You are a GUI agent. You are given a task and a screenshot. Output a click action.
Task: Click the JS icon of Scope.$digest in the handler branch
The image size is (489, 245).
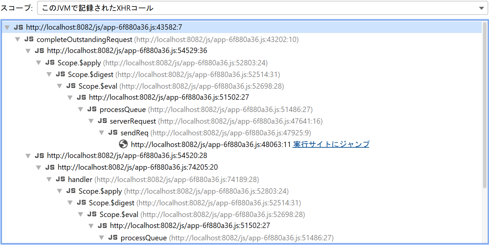[x=81, y=203]
